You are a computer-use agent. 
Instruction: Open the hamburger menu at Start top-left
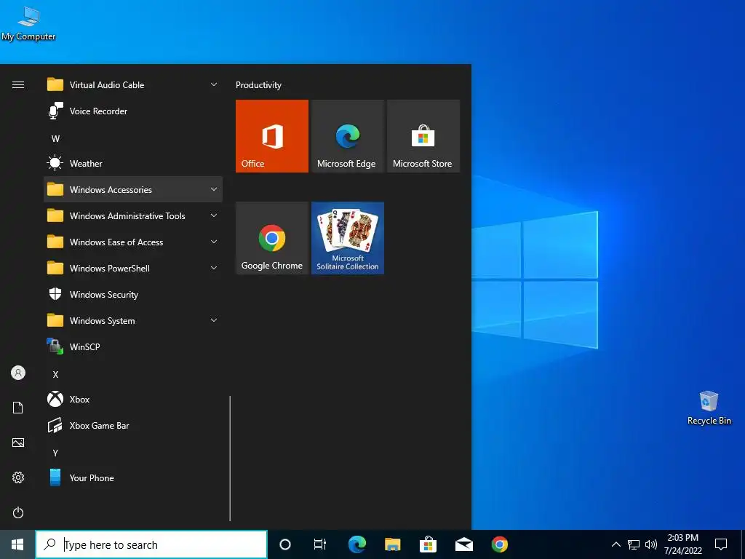(x=18, y=85)
